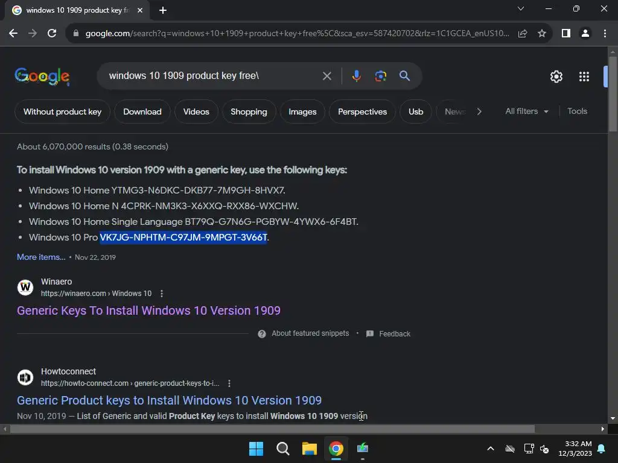
Task: Click the horizontal scrollbar thumb
Action: [272, 429]
